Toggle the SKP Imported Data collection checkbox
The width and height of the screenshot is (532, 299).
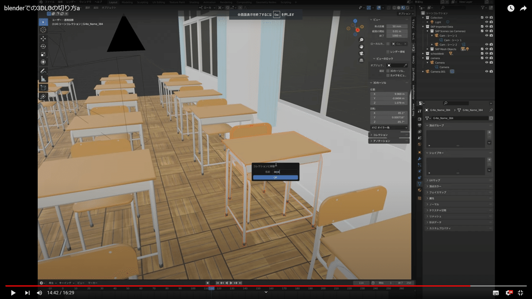482,27
